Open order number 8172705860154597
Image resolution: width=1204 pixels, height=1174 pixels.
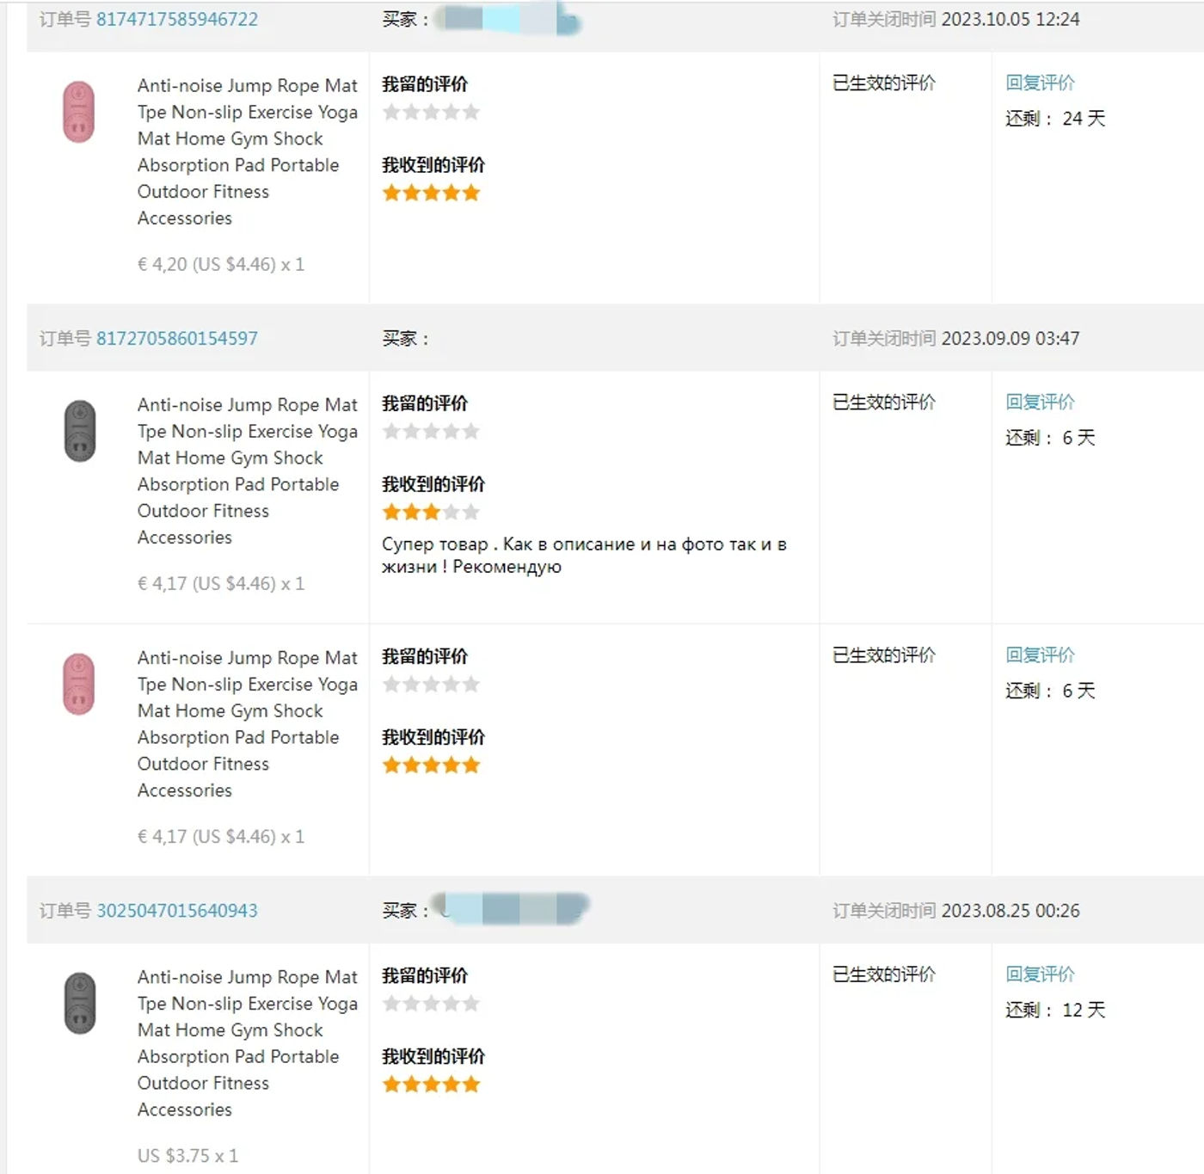click(177, 338)
